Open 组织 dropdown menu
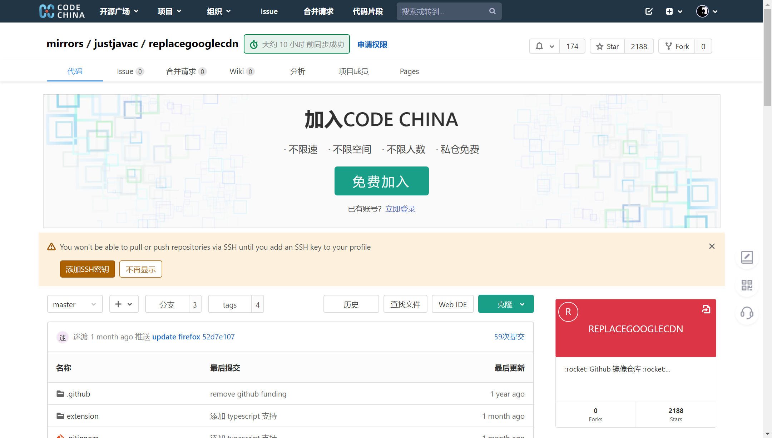This screenshot has width=772, height=438. click(x=219, y=11)
